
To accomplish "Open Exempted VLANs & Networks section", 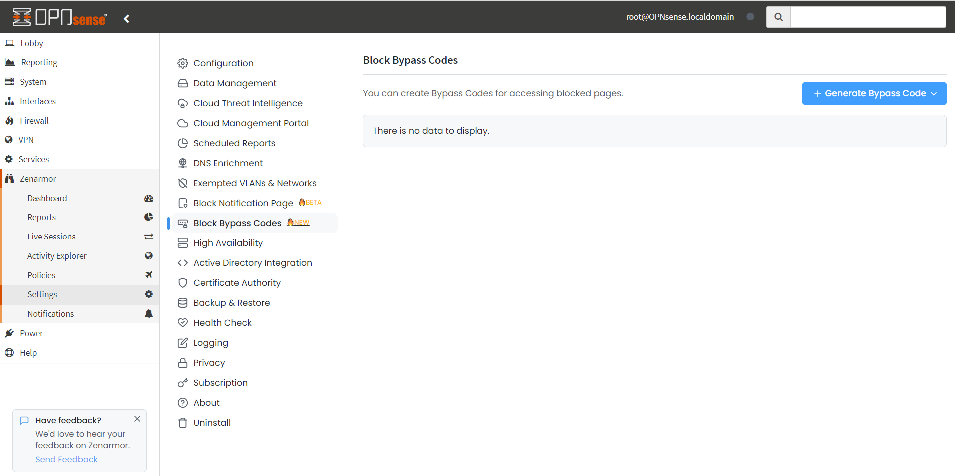I will [255, 183].
